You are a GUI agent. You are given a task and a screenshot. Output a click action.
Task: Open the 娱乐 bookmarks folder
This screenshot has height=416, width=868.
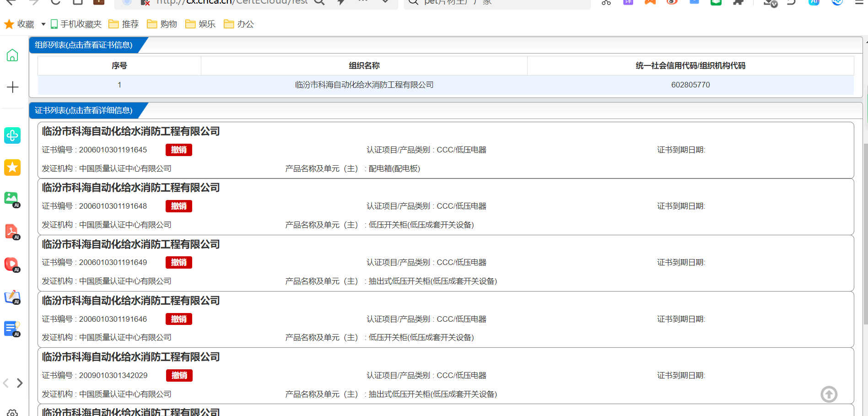tap(200, 24)
